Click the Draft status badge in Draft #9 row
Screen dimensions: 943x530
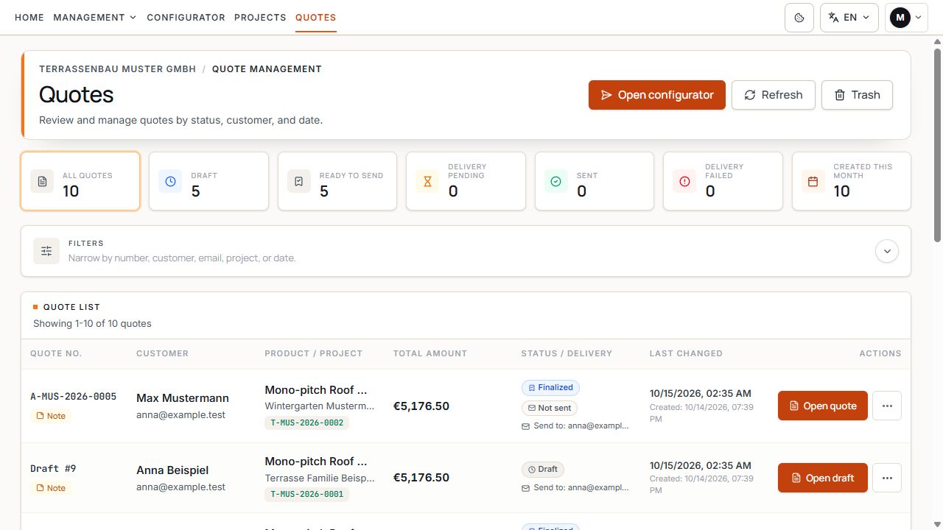543,469
